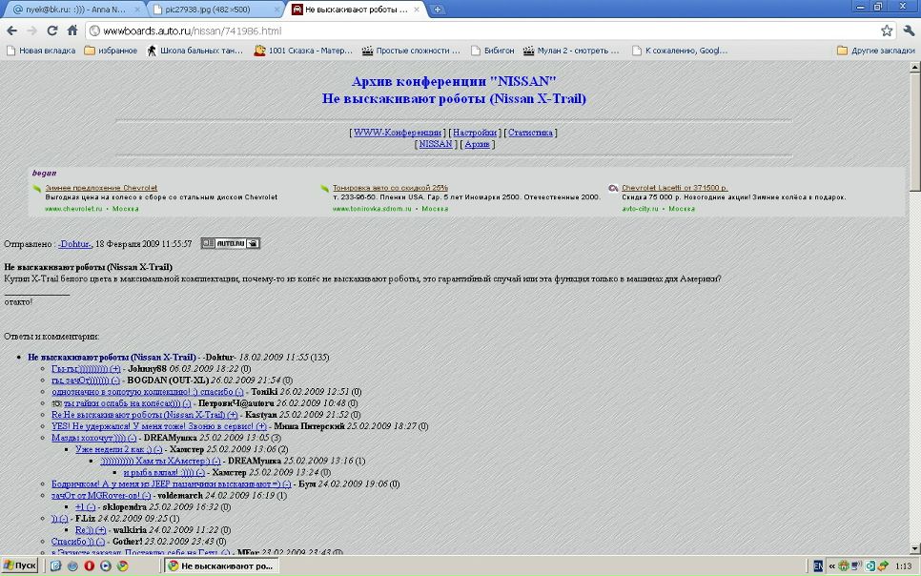921x576 pixels.
Task: Open reply 'Хам ты ХАмстер:)'
Action: click(x=160, y=462)
